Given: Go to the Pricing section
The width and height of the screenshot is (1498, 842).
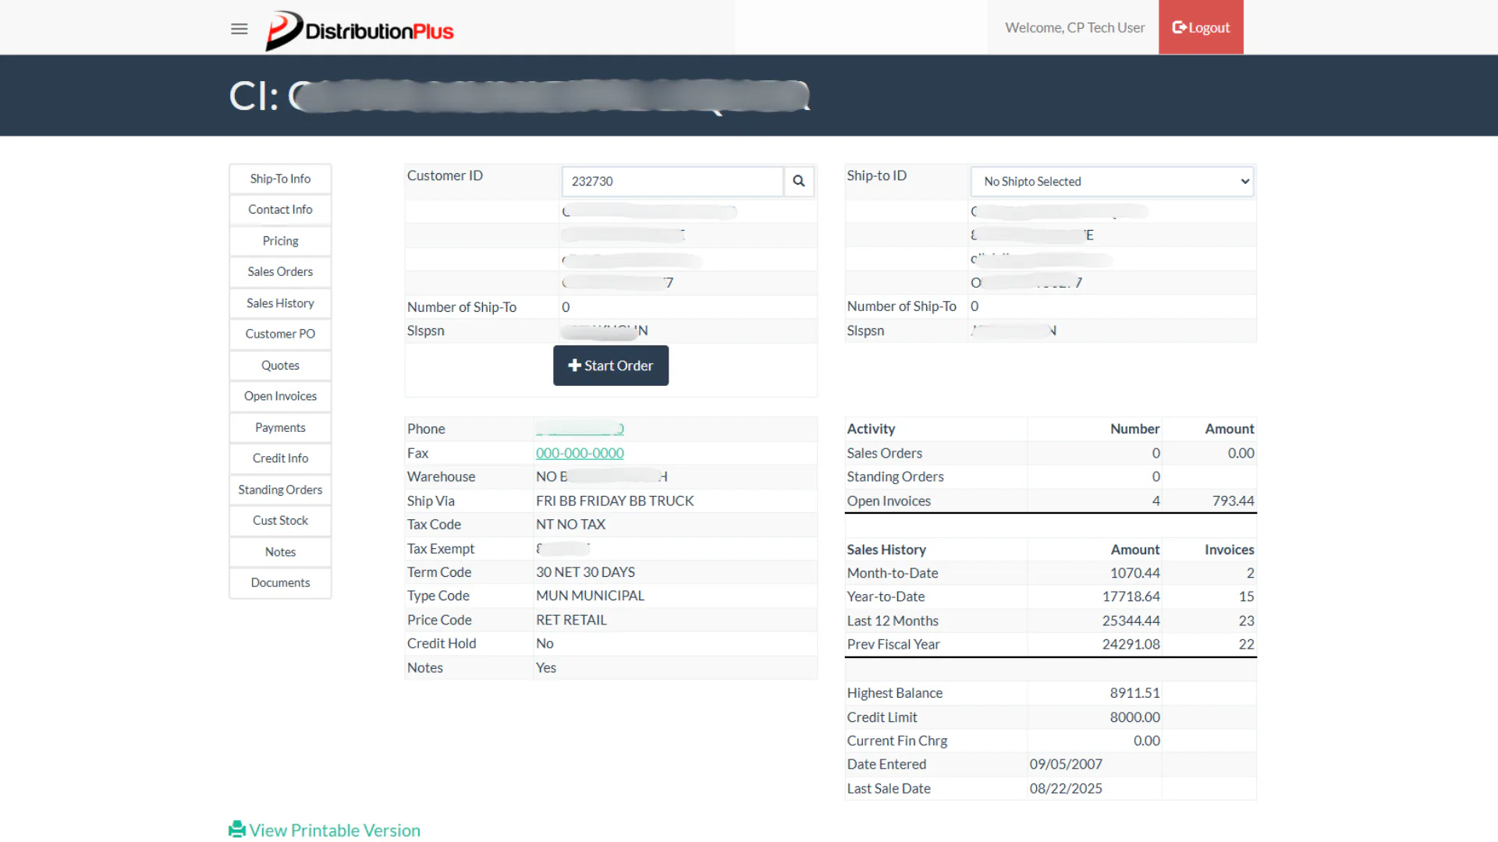Looking at the screenshot, I should 280,241.
